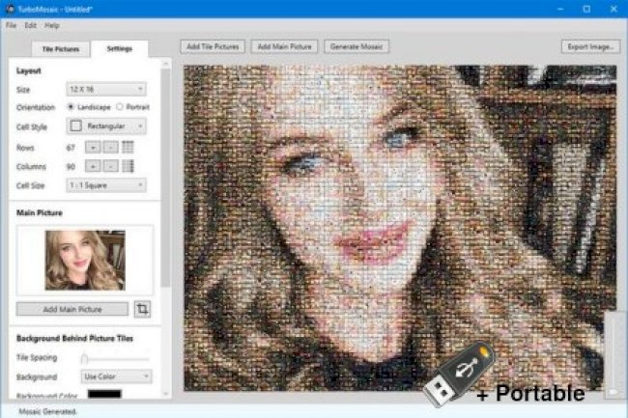The image size is (628, 418).
Task: Increase rows with the plus button
Action: pyautogui.click(x=93, y=147)
